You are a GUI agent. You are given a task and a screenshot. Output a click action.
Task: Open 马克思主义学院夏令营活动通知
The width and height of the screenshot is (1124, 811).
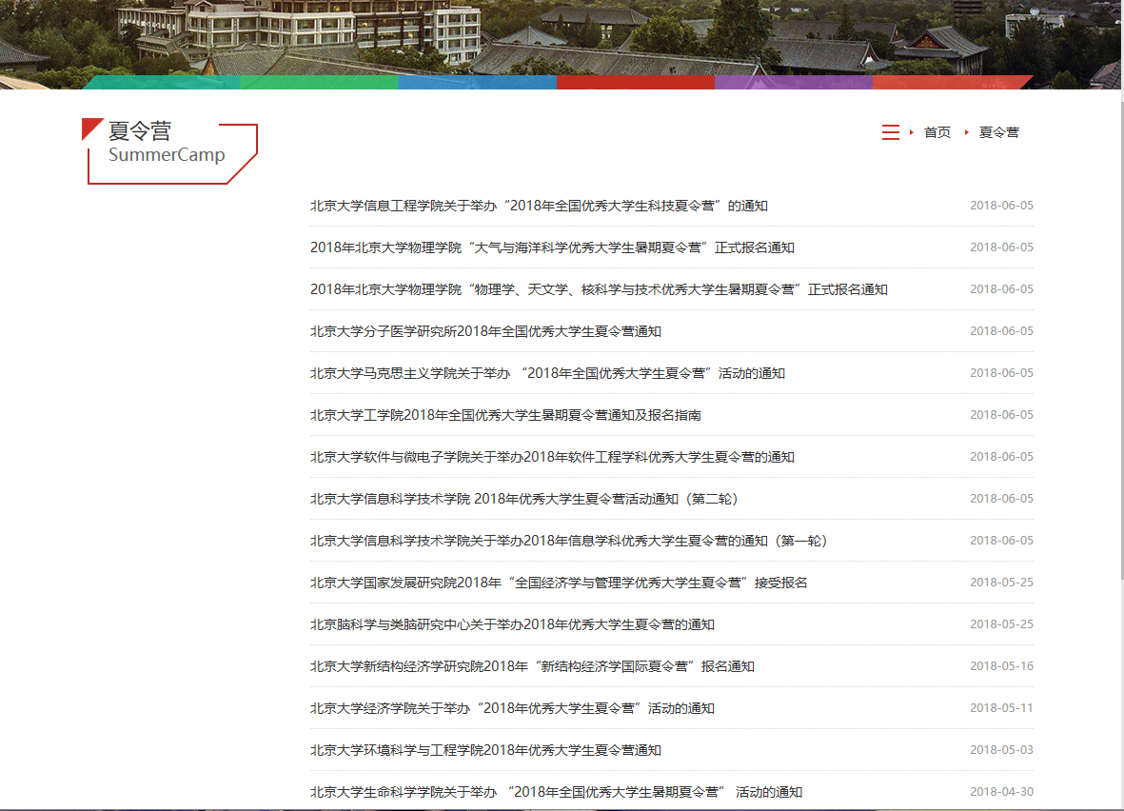click(547, 373)
